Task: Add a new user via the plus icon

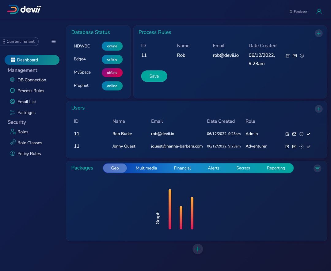Action: click(319, 109)
